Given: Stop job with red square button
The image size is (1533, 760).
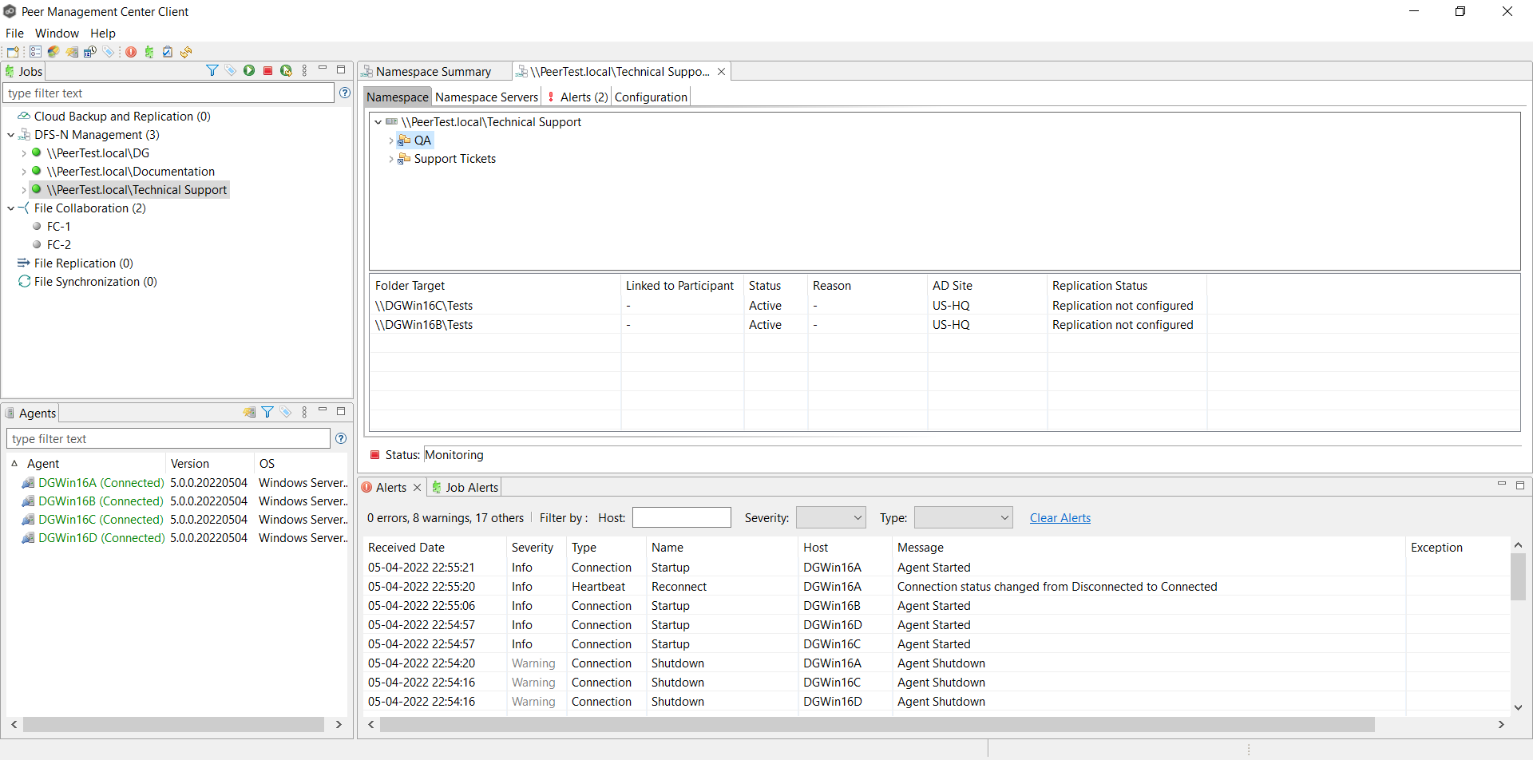Looking at the screenshot, I should 268,71.
